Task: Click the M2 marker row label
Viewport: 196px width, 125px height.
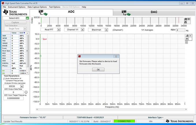Action: 3,73
